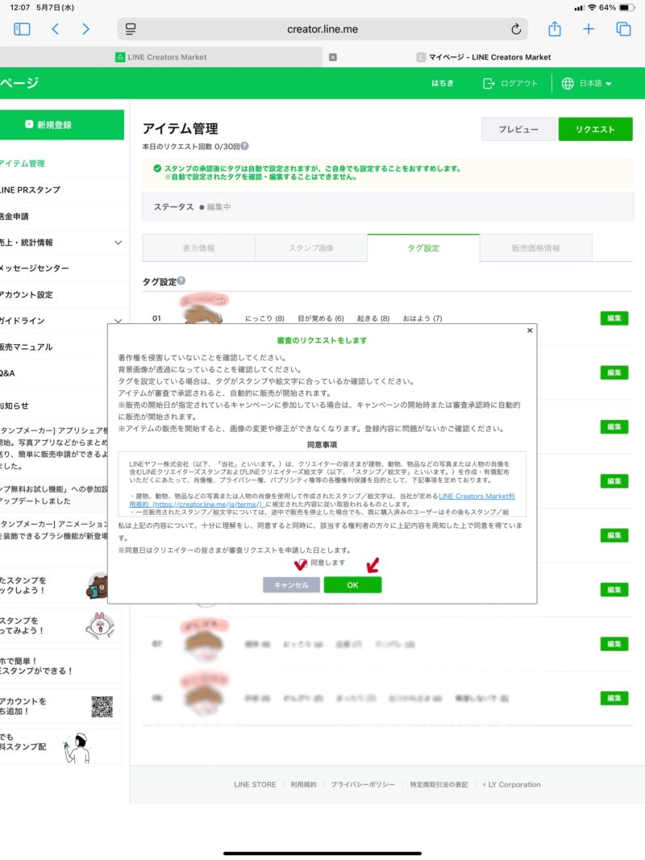Show all tabs overview icon
Screen dimensions: 645x860
pos(623,29)
